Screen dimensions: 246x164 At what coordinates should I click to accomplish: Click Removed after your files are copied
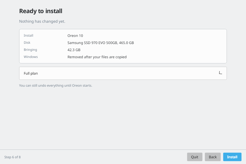(97, 57)
